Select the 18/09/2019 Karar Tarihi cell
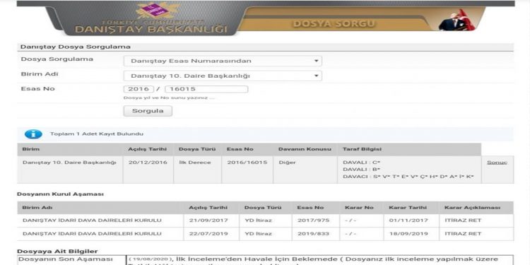Image resolution: width=530 pixels, height=265 pixels. 411,234
